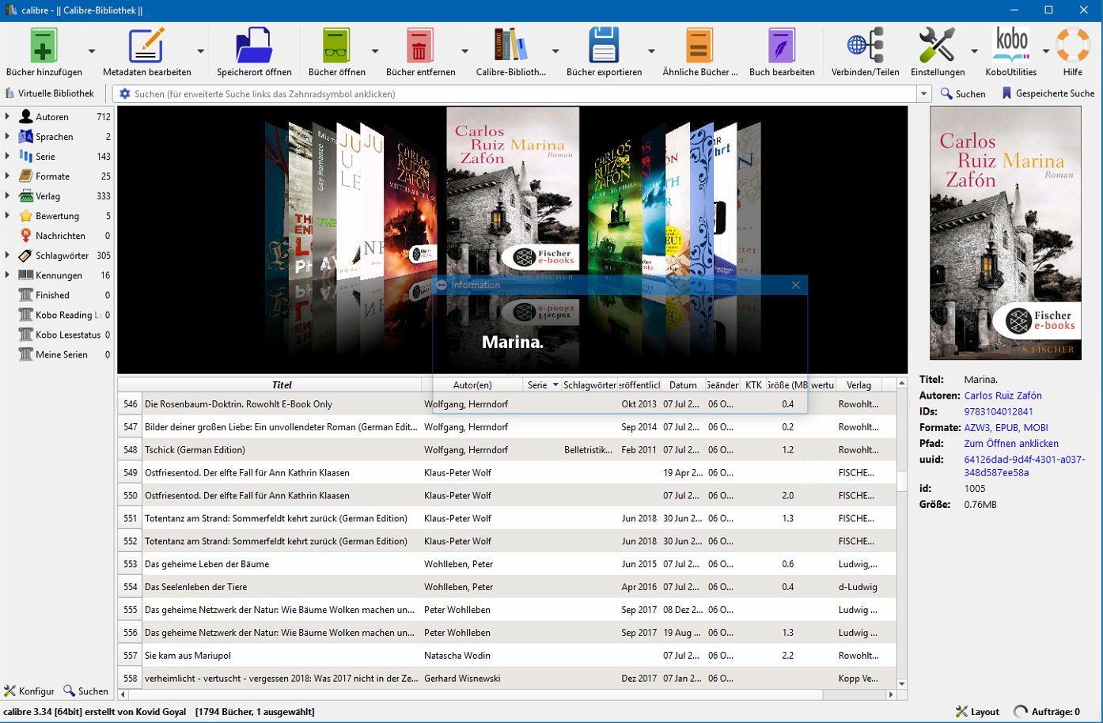Sort by Verlag column header
This screenshot has width=1103, height=723.
[859, 385]
